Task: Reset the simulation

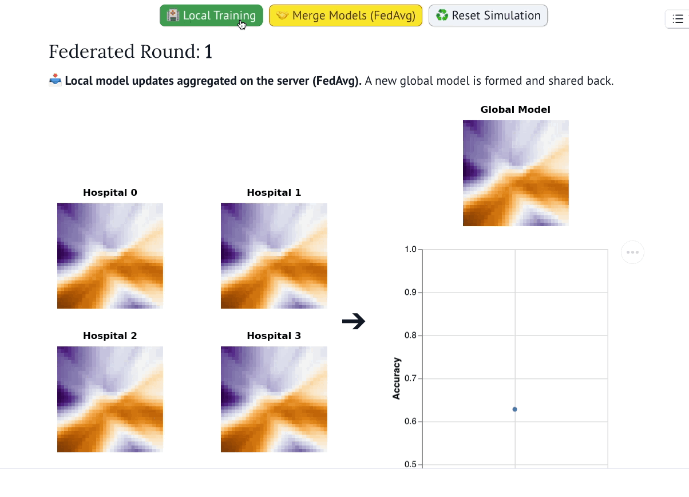Action: click(488, 15)
